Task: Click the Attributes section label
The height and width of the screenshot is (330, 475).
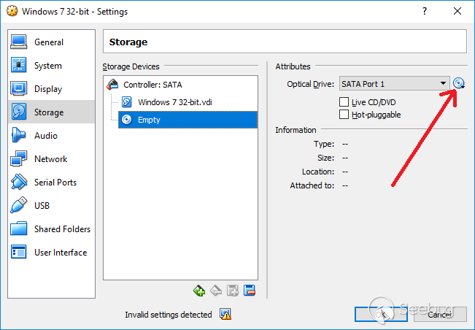Action: pyautogui.click(x=293, y=66)
